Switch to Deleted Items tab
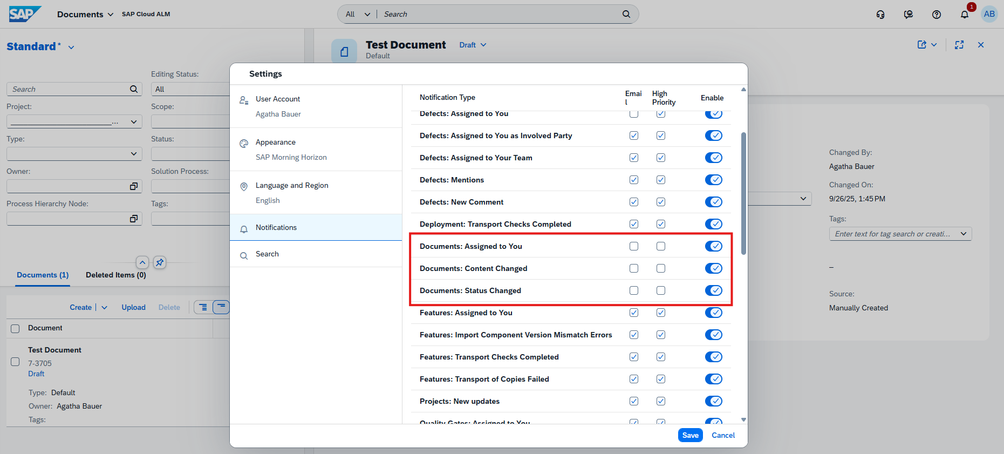Viewport: 1004px width, 454px height. tap(115, 275)
